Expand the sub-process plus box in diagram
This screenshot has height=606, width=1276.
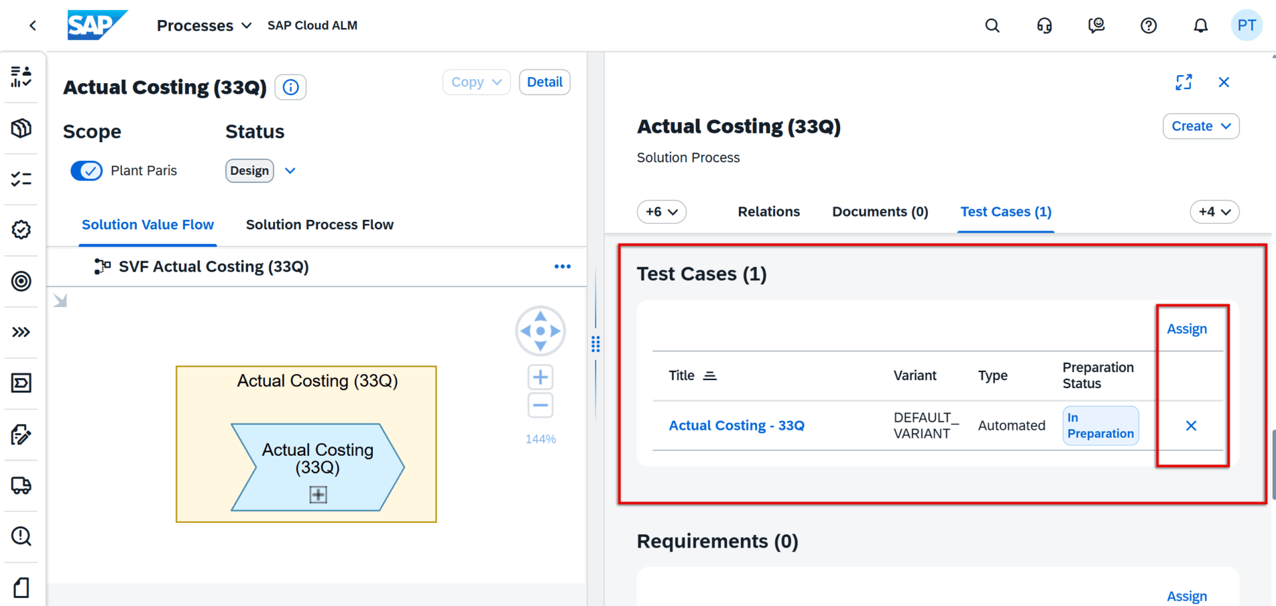(318, 494)
